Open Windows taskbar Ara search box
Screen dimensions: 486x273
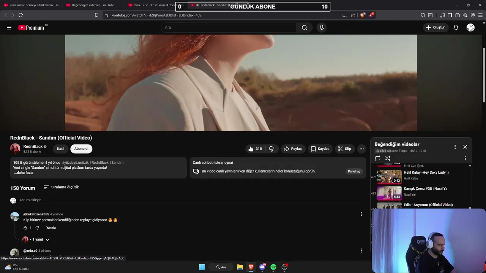click(x=221, y=267)
